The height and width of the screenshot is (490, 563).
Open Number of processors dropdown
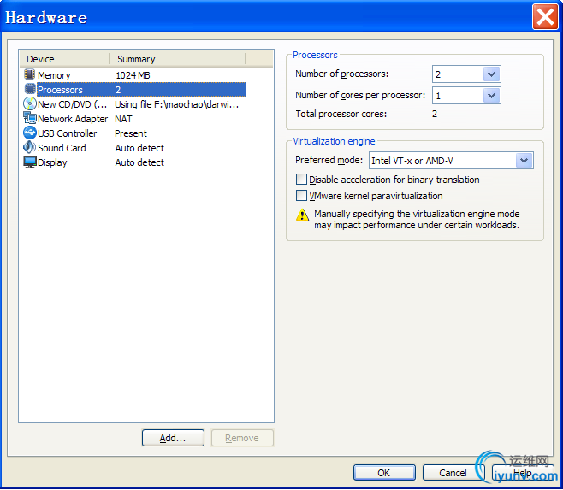click(x=491, y=74)
